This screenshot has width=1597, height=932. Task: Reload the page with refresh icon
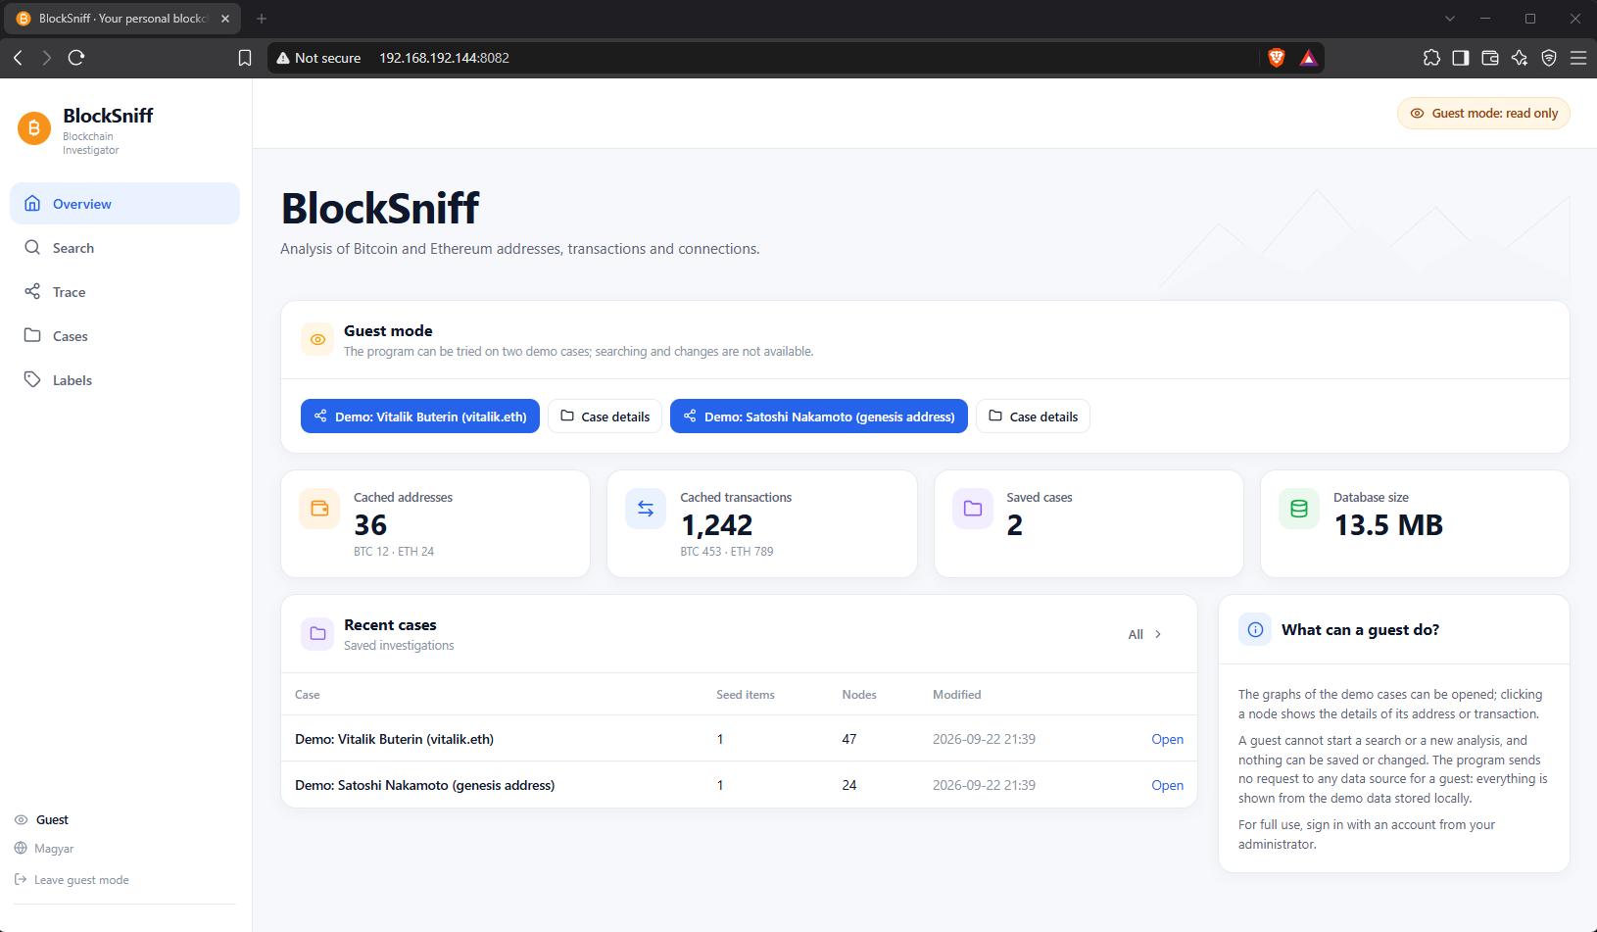tap(76, 58)
